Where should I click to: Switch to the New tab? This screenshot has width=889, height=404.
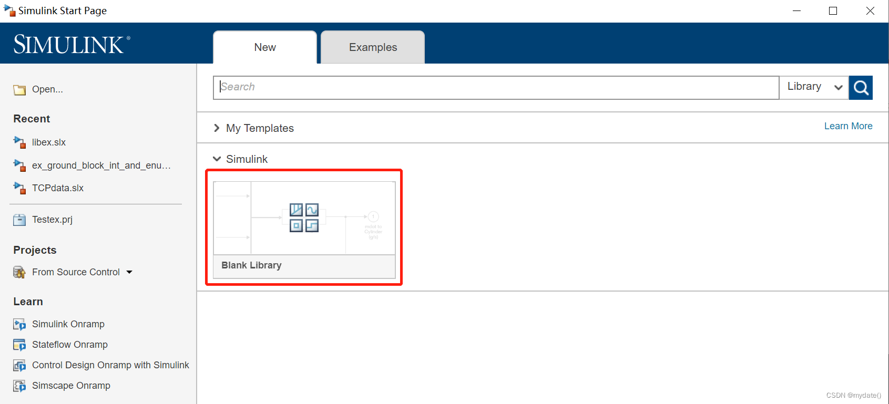point(265,47)
